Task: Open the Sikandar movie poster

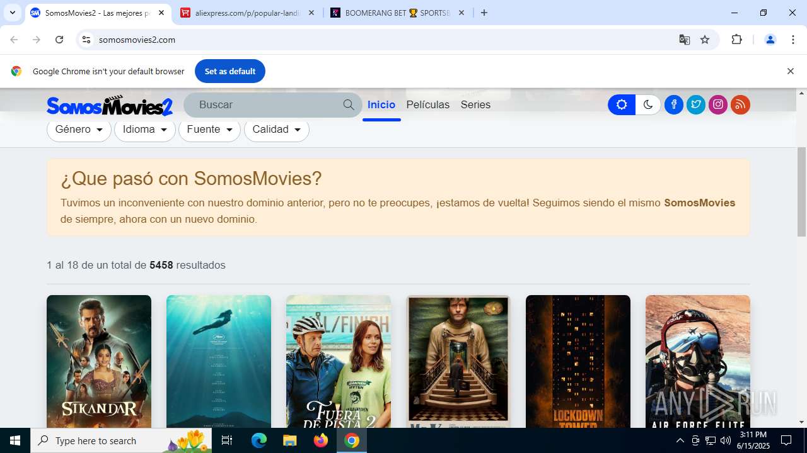Action: [99, 361]
